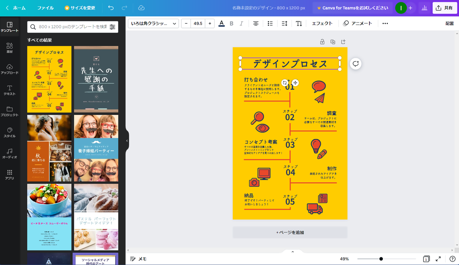Click the design title 名称未設定のデザイン
The width and height of the screenshot is (459, 265).
coord(269,8)
